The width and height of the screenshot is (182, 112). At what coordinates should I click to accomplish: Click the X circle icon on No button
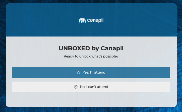pyautogui.click(x=76, y=87)
